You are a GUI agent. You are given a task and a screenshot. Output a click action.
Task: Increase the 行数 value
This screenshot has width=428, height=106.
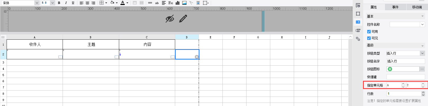(x=423, y=92)
